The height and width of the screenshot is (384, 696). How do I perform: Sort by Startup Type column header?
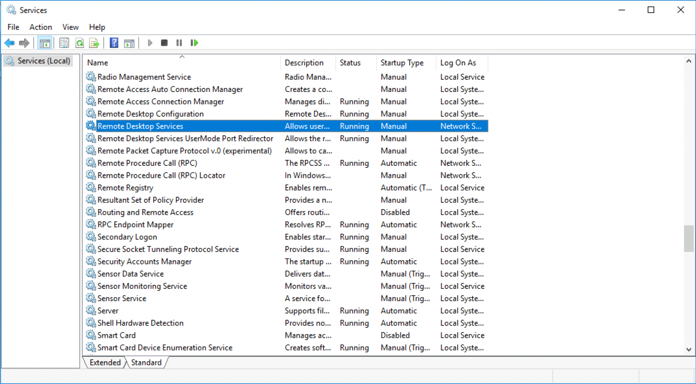click(x=402, y=63)
